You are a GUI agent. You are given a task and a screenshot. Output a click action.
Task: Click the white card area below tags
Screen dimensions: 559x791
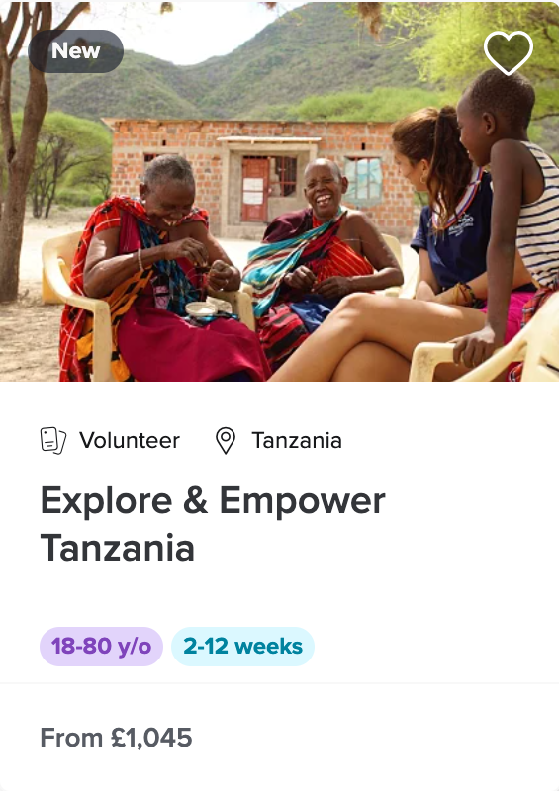tap(279, 738)
